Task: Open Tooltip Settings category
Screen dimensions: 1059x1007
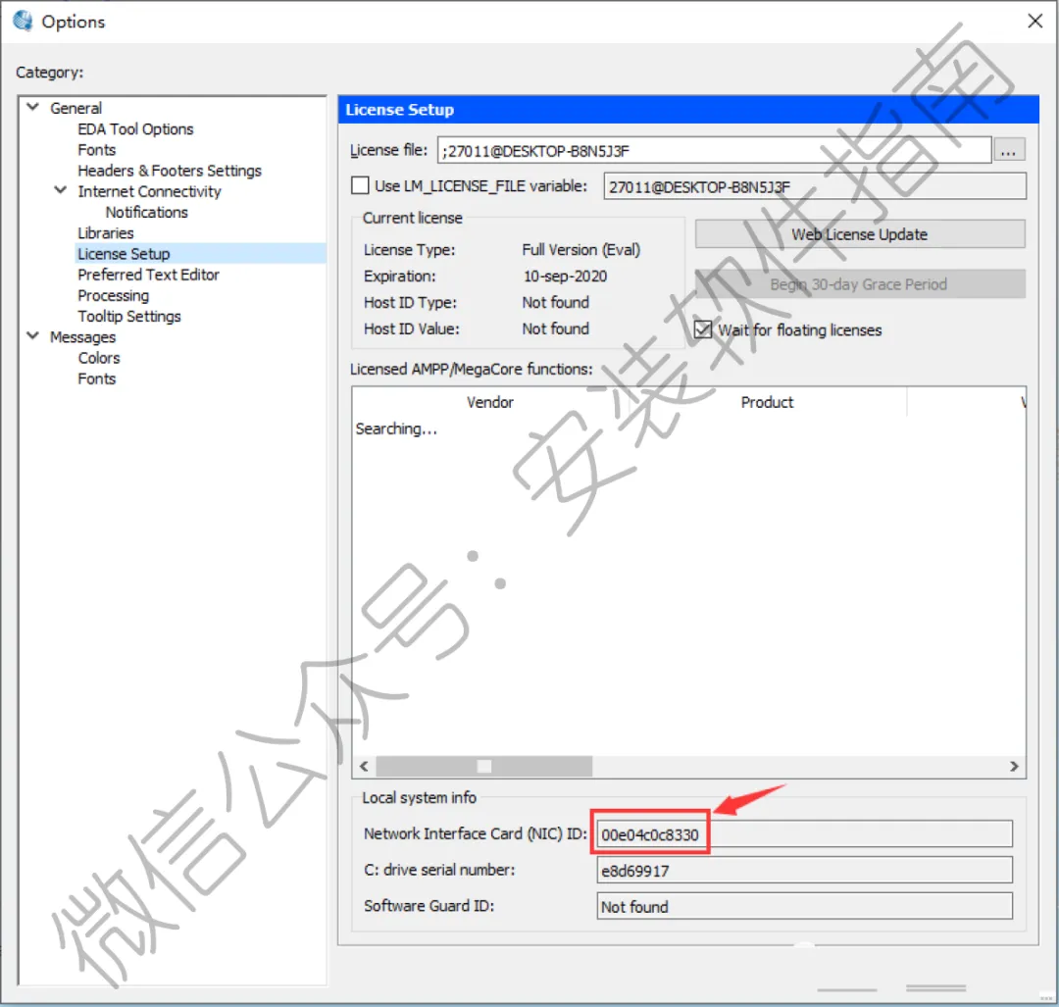Action: point(129,317)
